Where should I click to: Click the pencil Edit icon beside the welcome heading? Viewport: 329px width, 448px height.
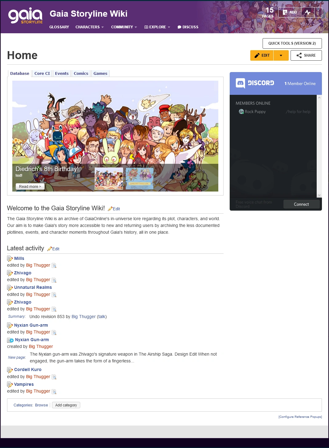110,209
